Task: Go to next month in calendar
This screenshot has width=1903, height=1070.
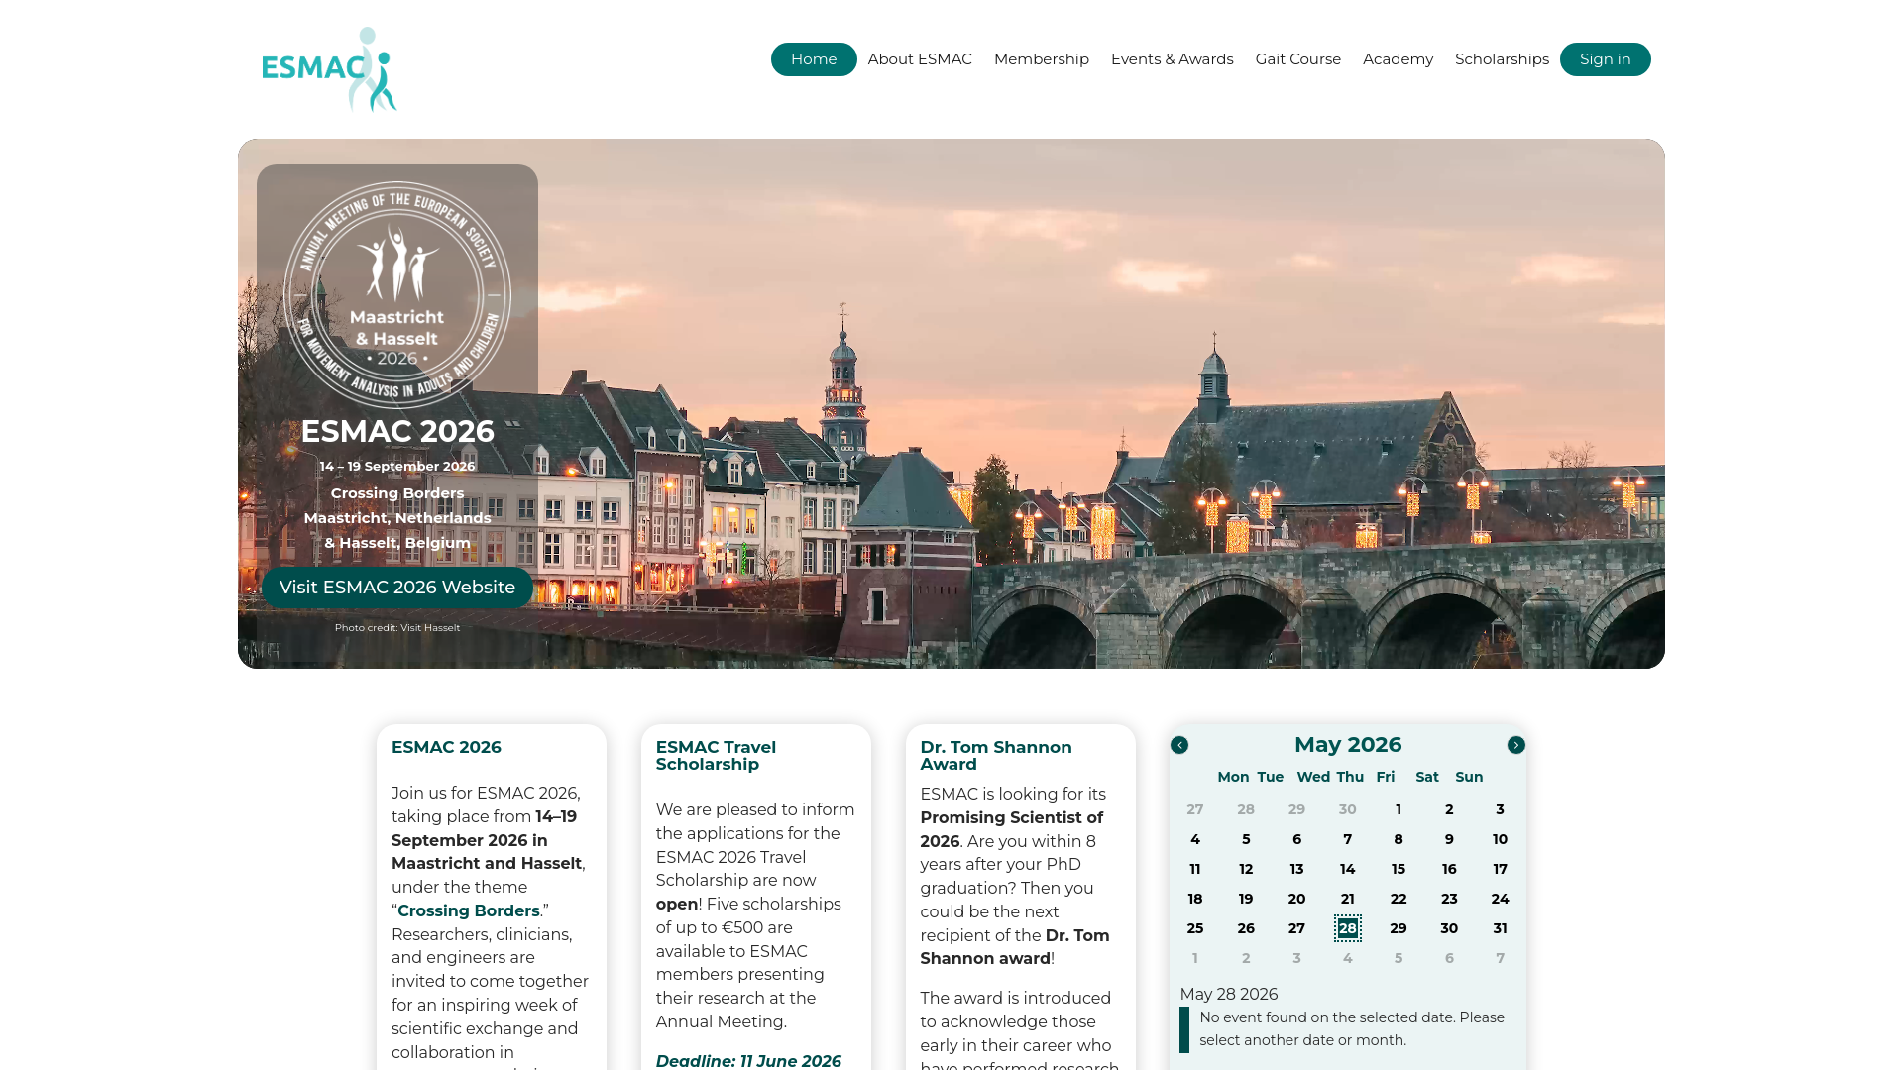Action: point(1516,745)
